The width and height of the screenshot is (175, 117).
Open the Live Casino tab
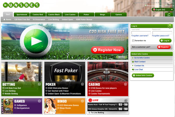(70, 15)
